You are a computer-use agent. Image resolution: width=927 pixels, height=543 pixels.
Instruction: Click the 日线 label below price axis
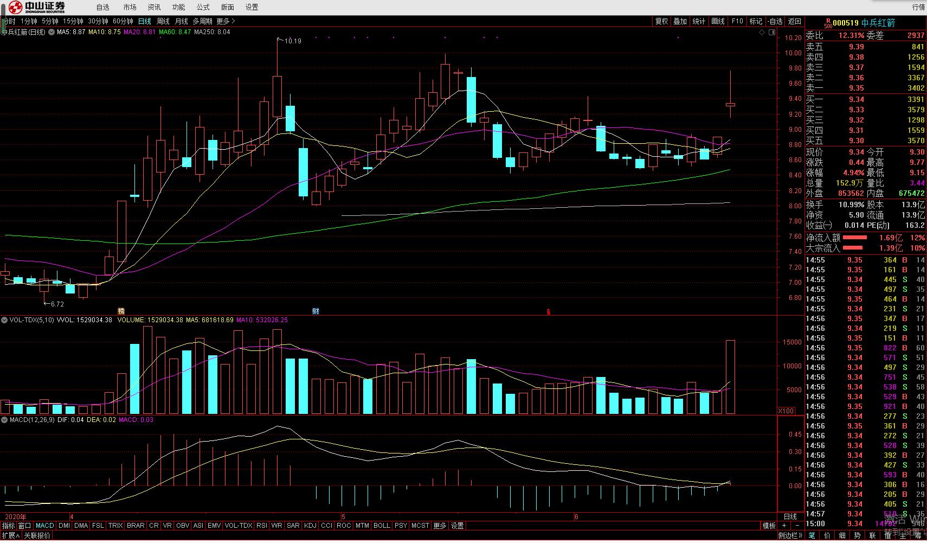[x=790, y=516]
